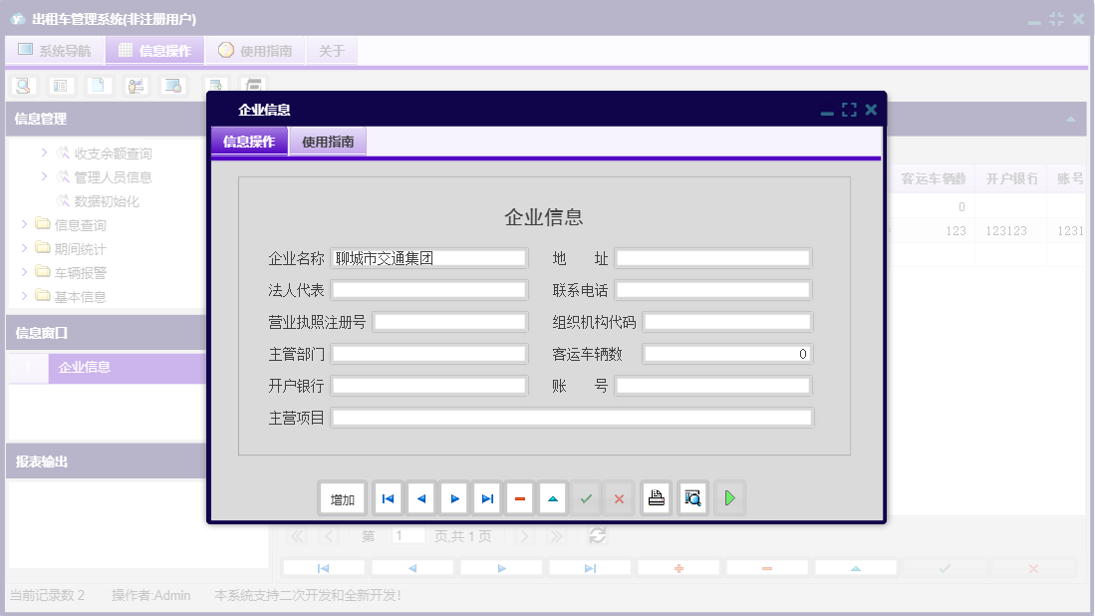Viewport: 1095px width, 616px height.
Task: Expand the 车辆报警 folder
Action: (x=26, y=271)
